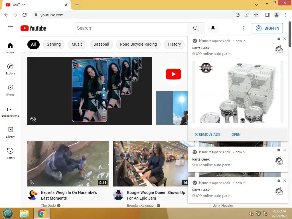The height and width of the screenshot is (219, 292).
Task: Open settings gear on middle notification
Action: pos(279,150)
